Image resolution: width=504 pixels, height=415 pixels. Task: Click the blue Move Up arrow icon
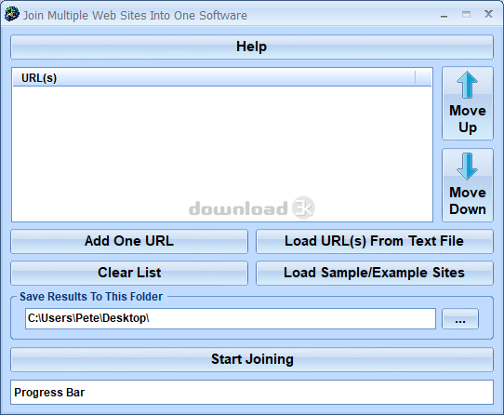tap(467, 85)
